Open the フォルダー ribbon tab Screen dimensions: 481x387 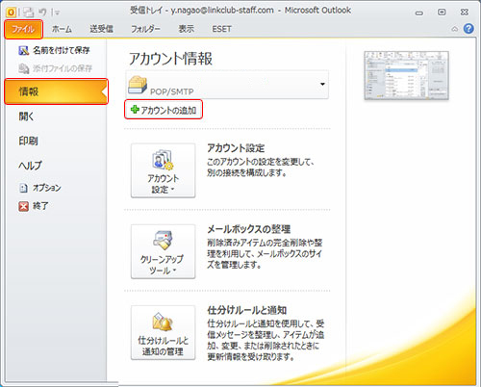point(145,29)
